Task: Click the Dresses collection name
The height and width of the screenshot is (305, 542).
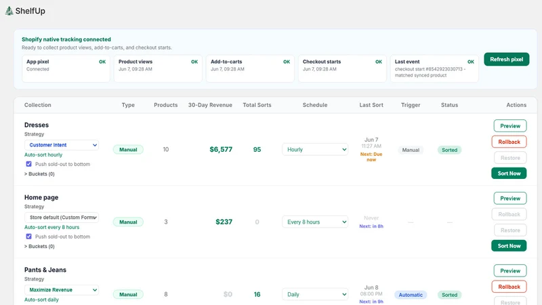Action: [x=37, y=125]
